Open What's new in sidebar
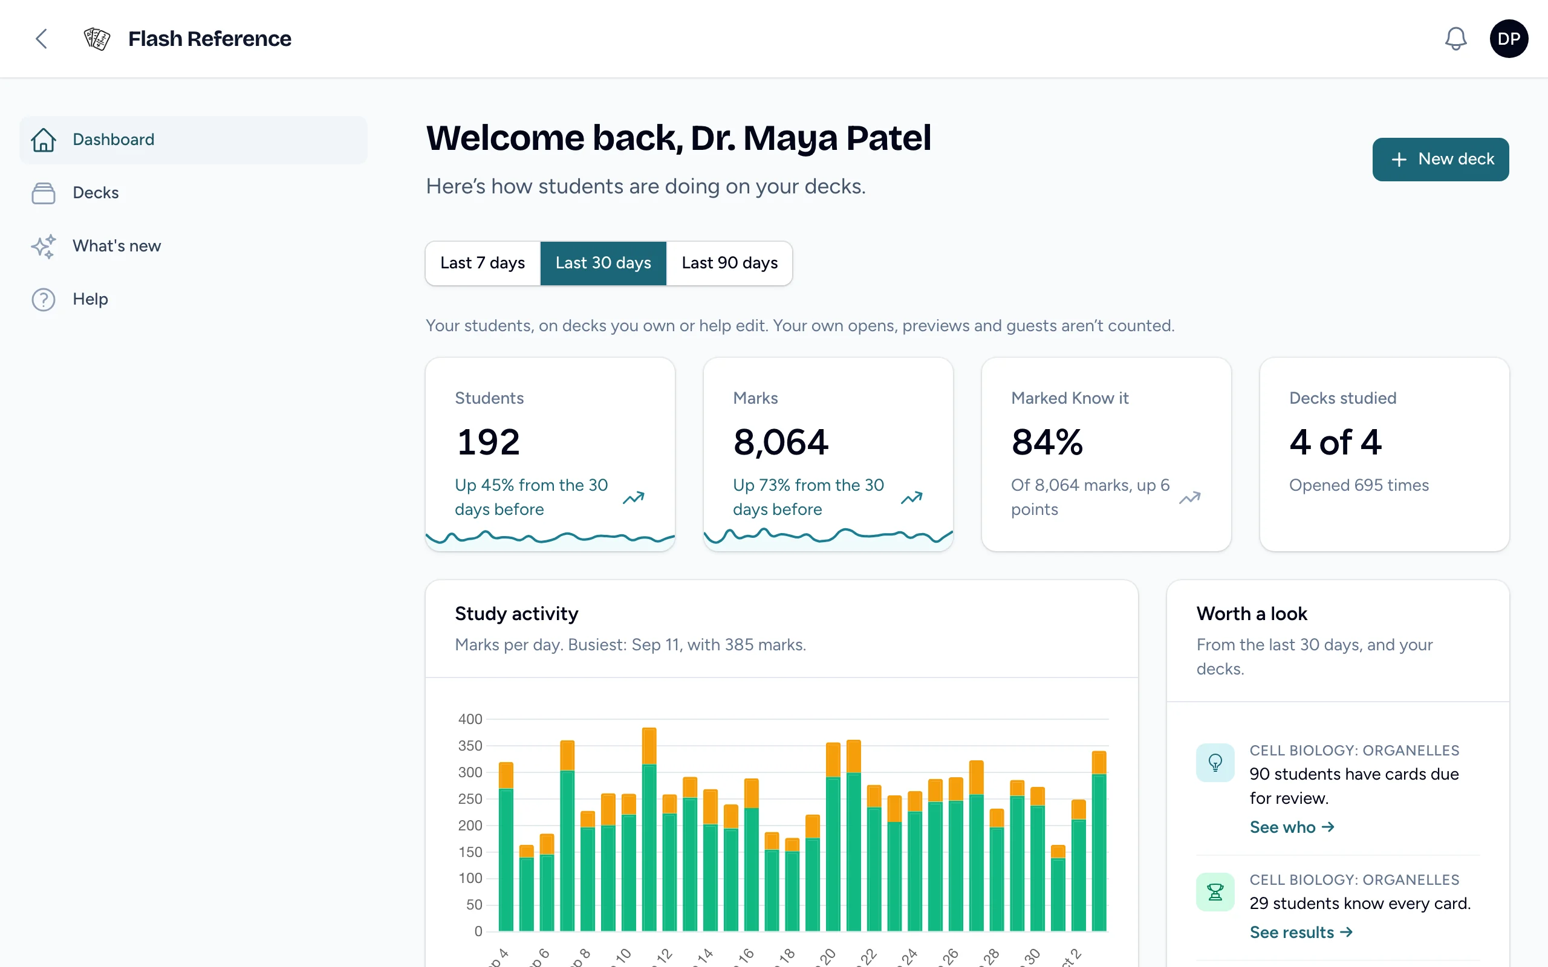The width and height of the screenshot is (1548, 967). click(194, 246)
